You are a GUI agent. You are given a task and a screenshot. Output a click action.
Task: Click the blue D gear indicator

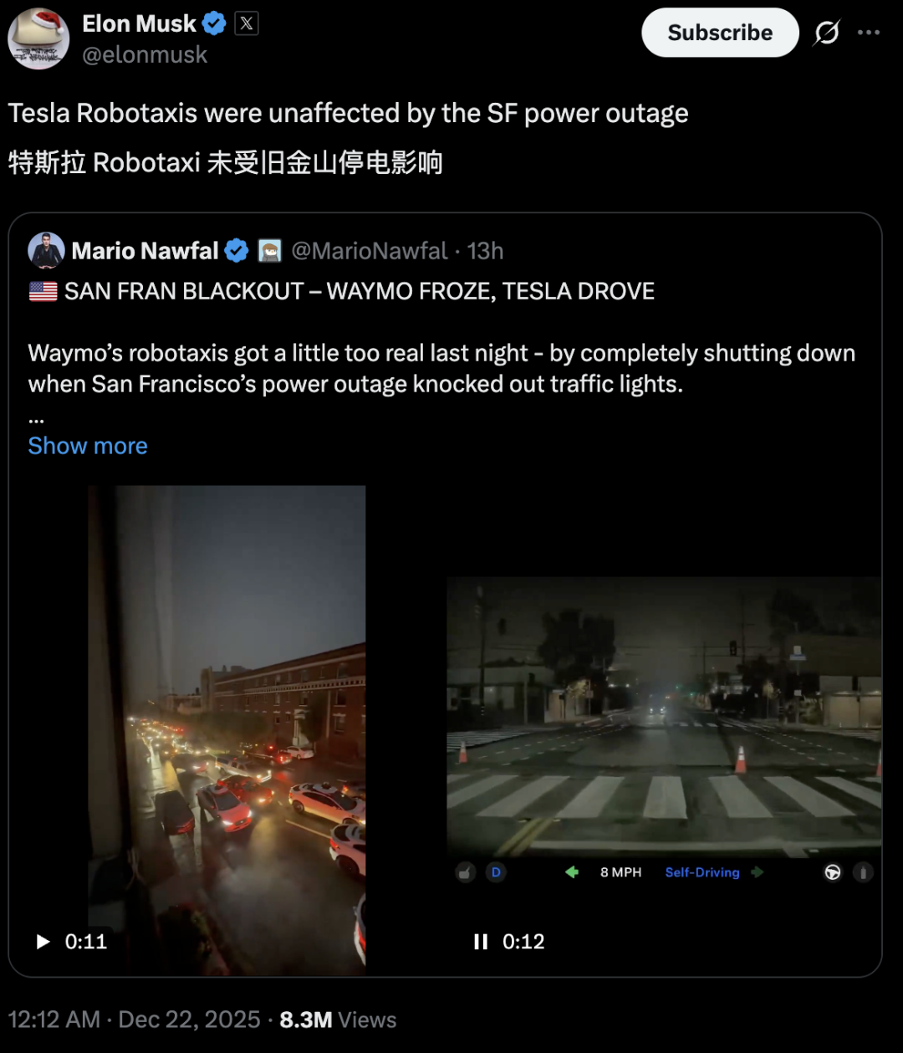point(496,872)
